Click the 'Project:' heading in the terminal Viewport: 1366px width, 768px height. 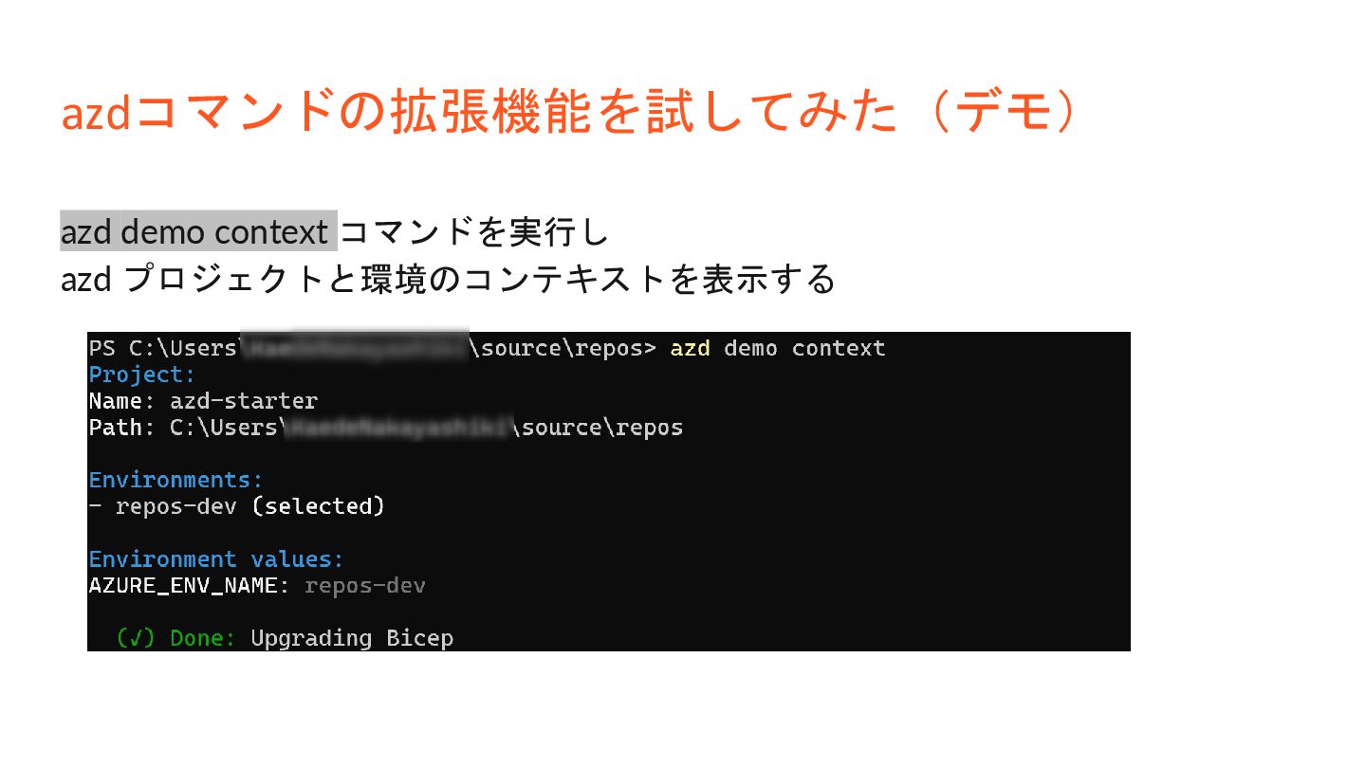(142, 375)
